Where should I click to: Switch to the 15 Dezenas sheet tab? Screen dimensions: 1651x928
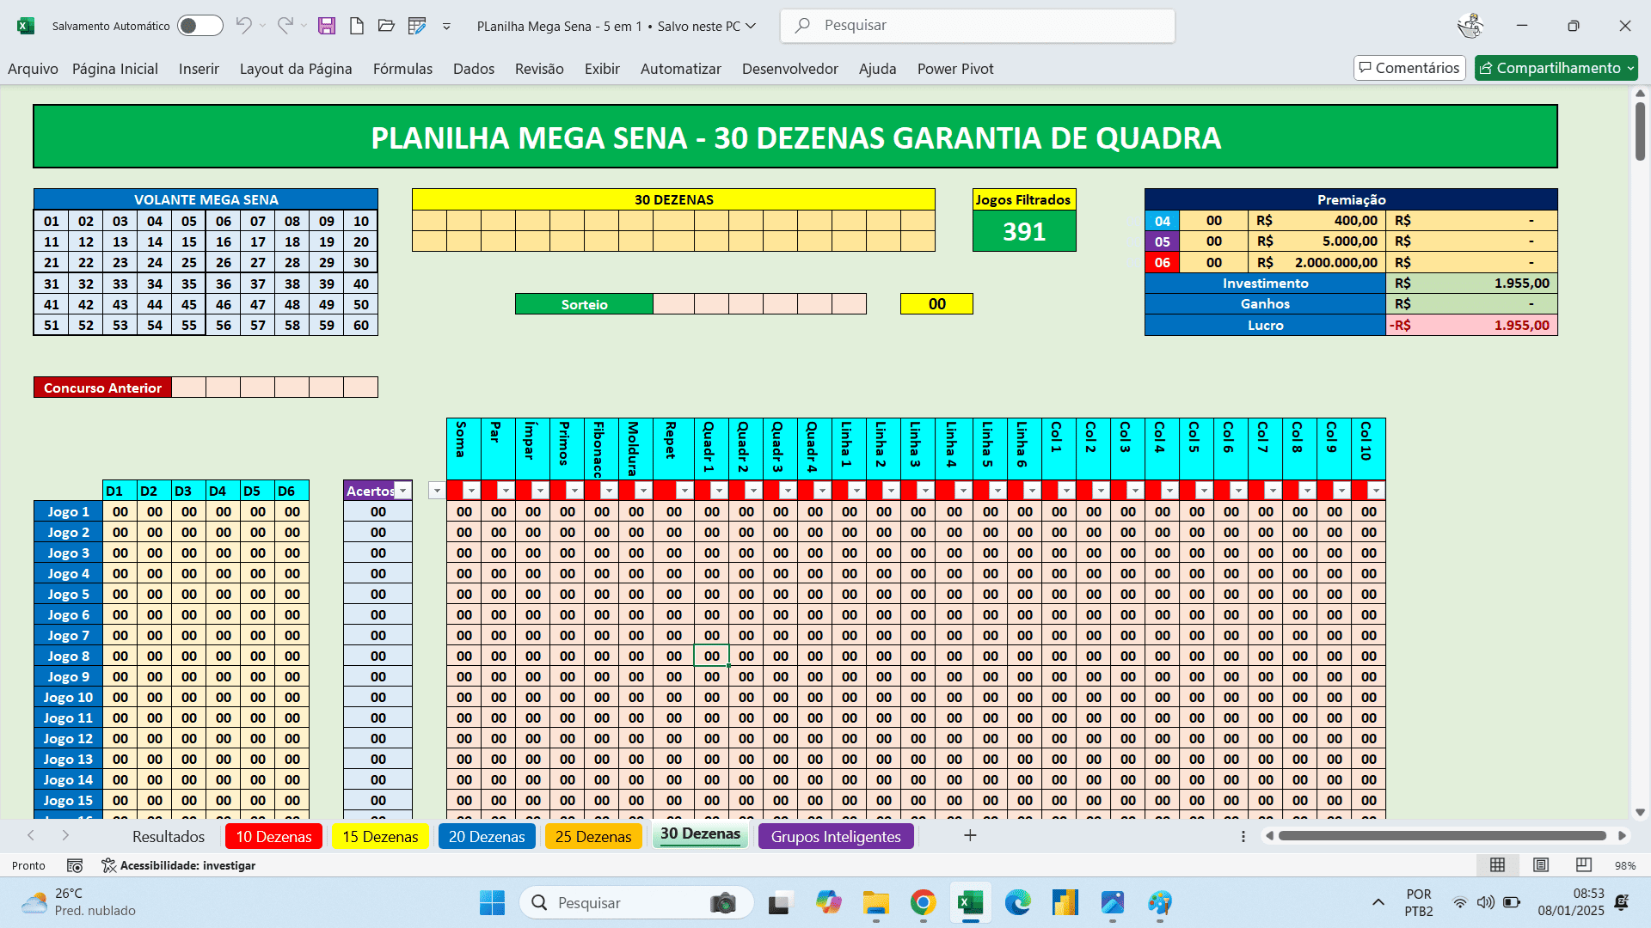coord(380,836)
